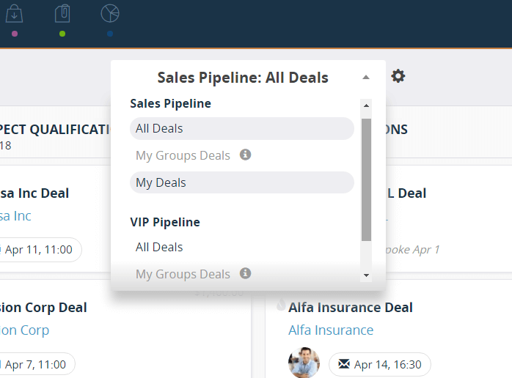This screenshot has height=378, width=512.
Task: Select My Groups Deals under Sales Pipeline
Action: tap(183, 155)
